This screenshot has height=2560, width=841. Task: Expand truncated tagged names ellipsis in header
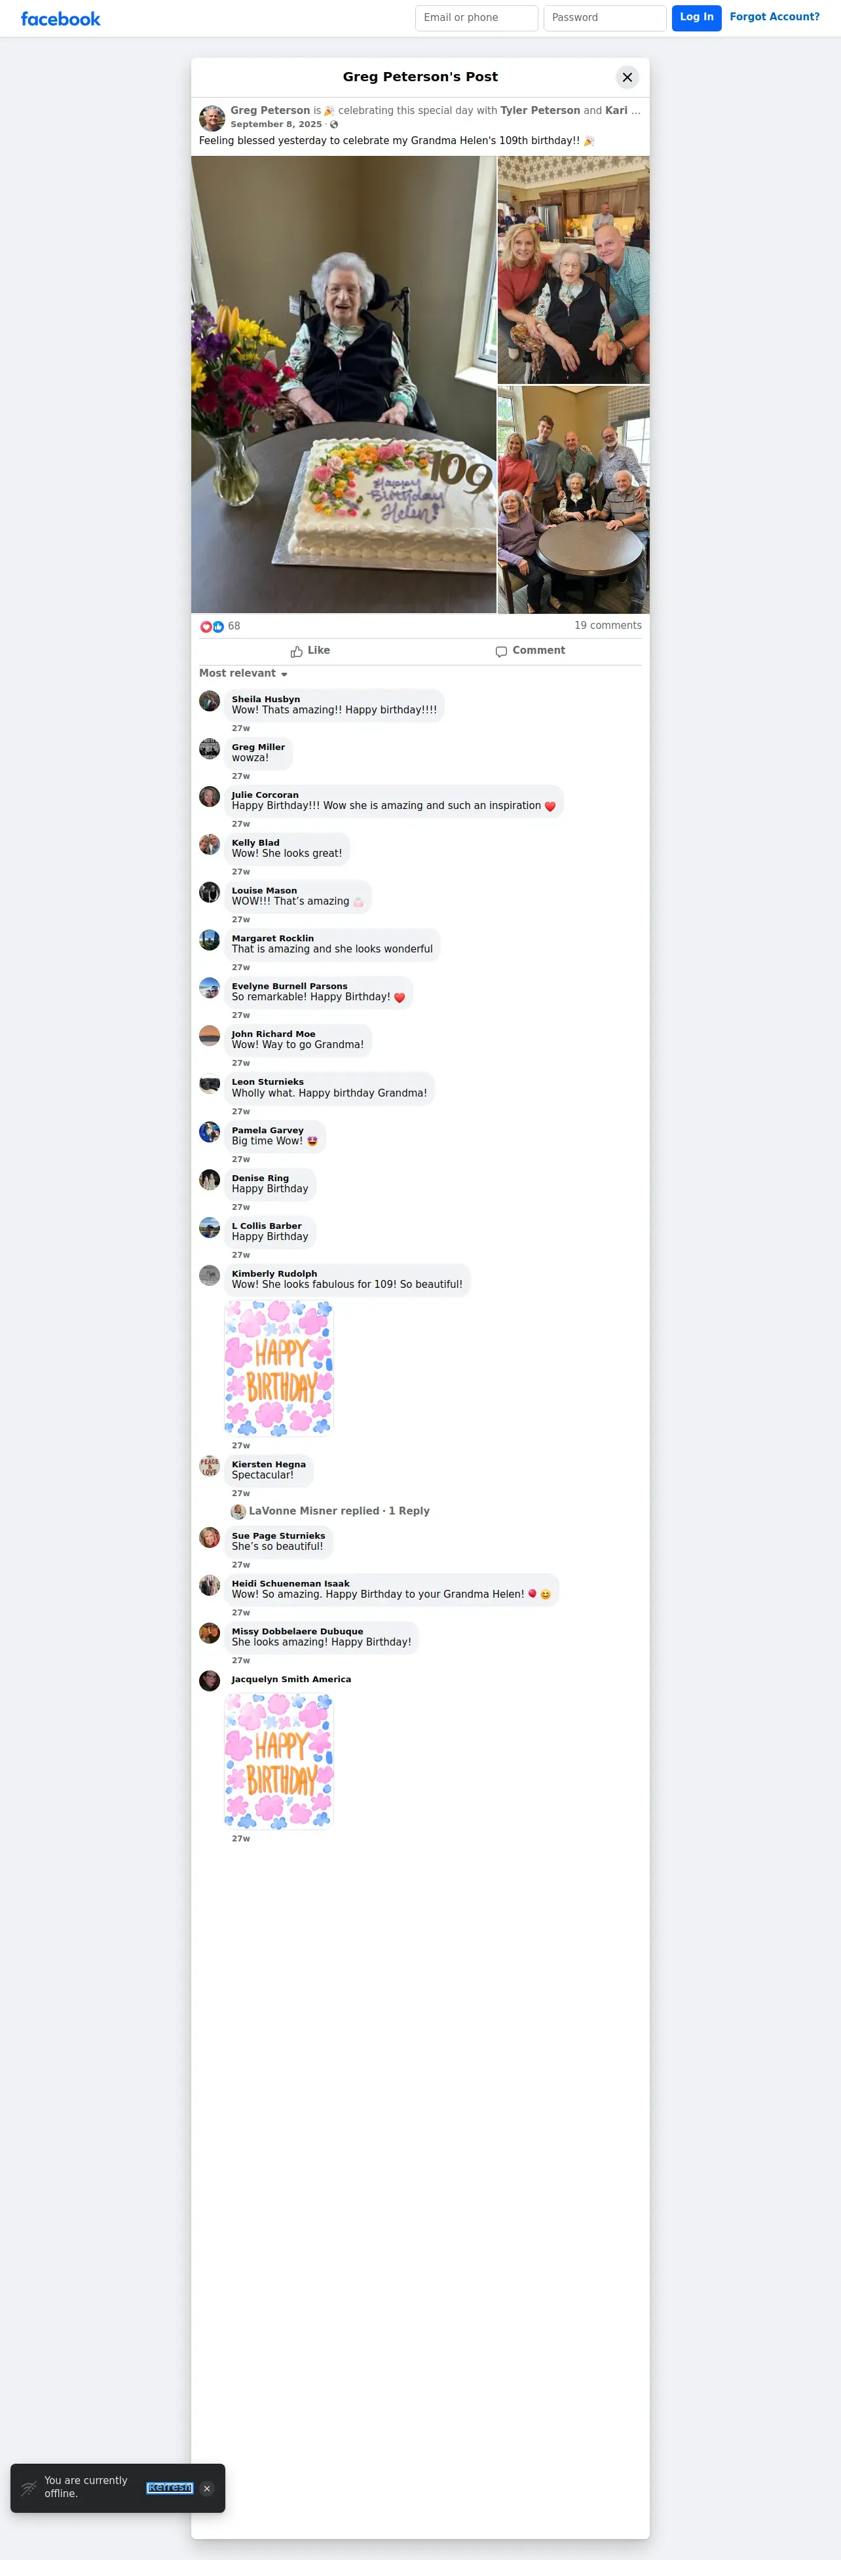coord(636,111)
